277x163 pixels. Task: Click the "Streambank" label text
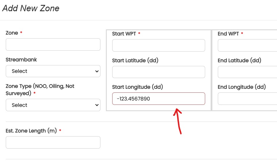click(21, 60)
